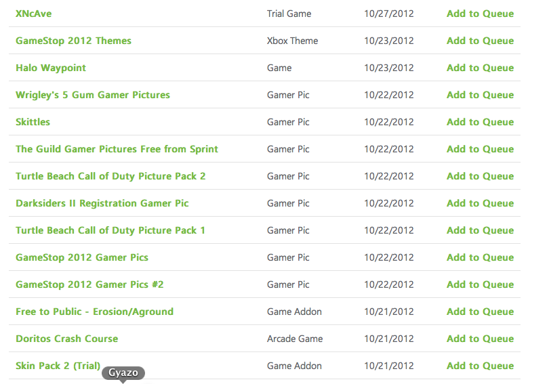The height and width of the screenshot is (384, 549).
Task: Click the Gyazo tooltip badge
Action: (123, 373)
